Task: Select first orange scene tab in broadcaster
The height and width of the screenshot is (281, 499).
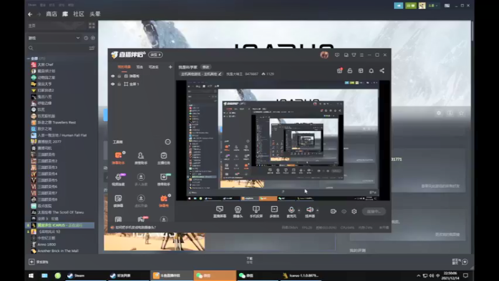Action: [x=124, y=67]
